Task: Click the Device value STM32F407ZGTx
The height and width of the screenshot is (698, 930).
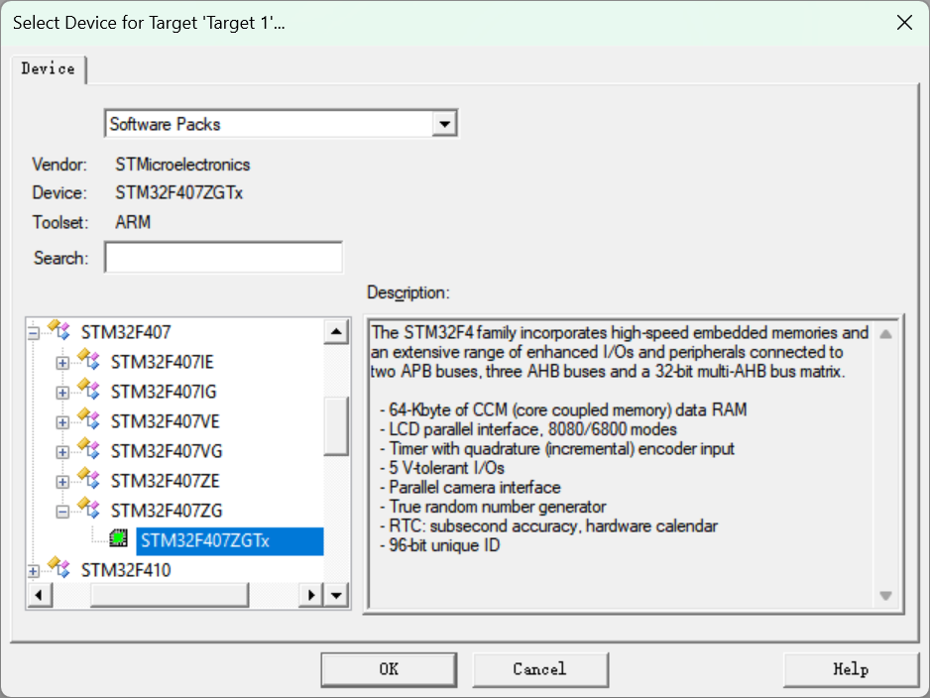Action: [179, 192]
